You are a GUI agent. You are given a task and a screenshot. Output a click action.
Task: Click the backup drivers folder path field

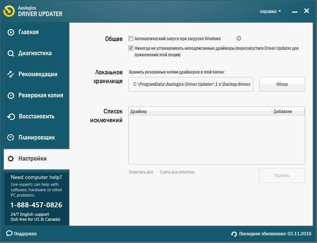[x=191, y=84]
